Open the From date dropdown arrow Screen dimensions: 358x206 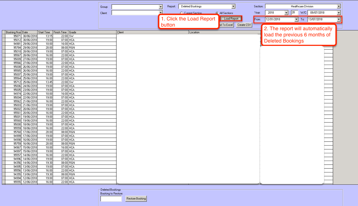tap(296, 20)
